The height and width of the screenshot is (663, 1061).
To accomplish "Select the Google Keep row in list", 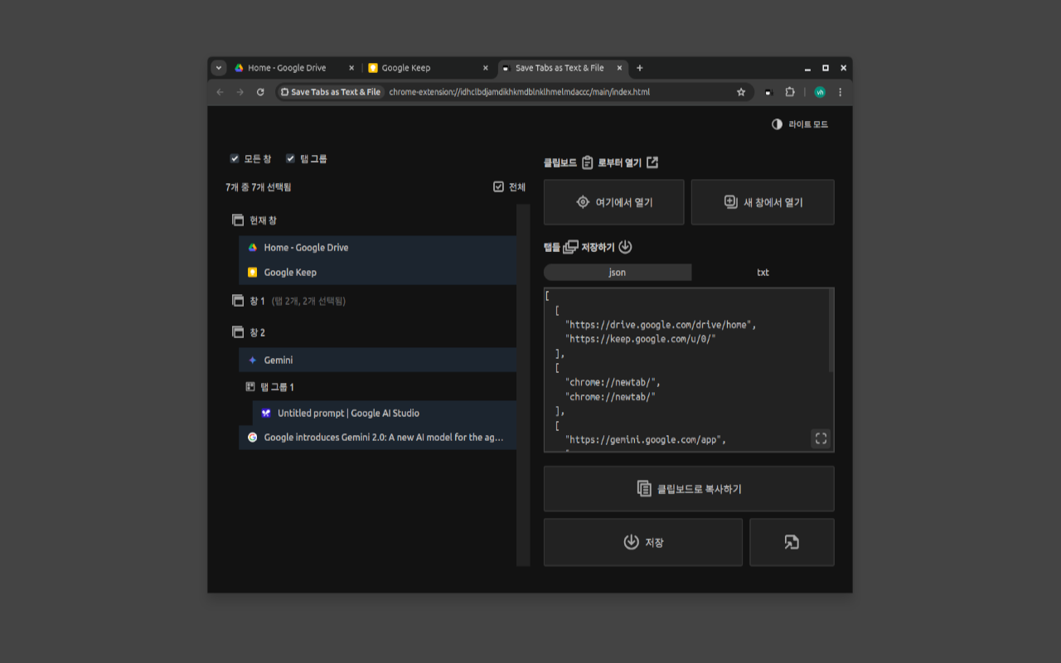I will pos(378,272).
